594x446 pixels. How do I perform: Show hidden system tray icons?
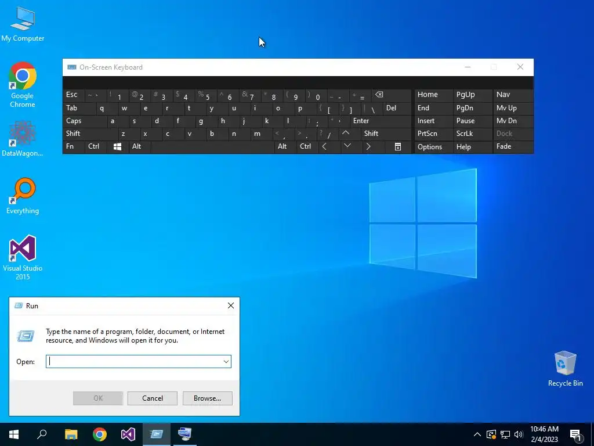point(477,434)
